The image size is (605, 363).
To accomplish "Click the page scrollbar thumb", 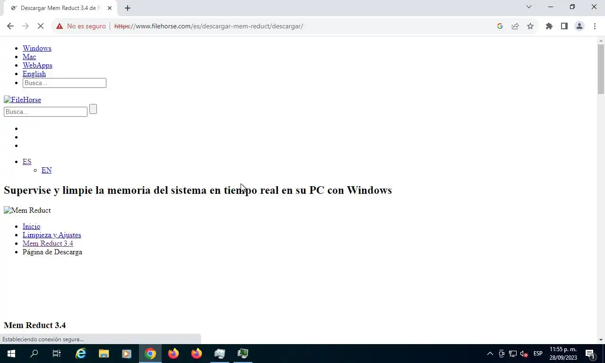I will click(x=601, y=69).
